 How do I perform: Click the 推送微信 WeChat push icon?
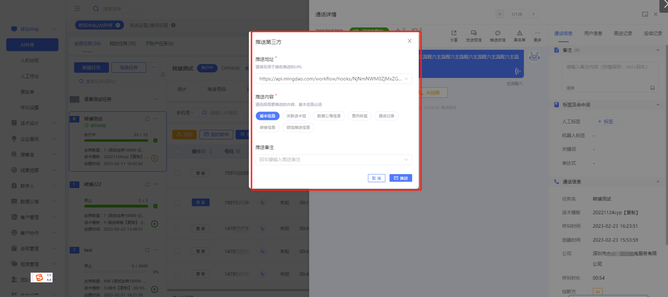(x=498, y=33)
